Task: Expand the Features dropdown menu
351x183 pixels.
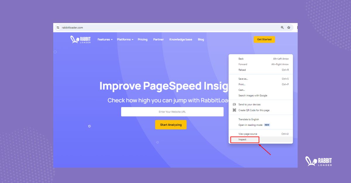Action: [105, 39]
